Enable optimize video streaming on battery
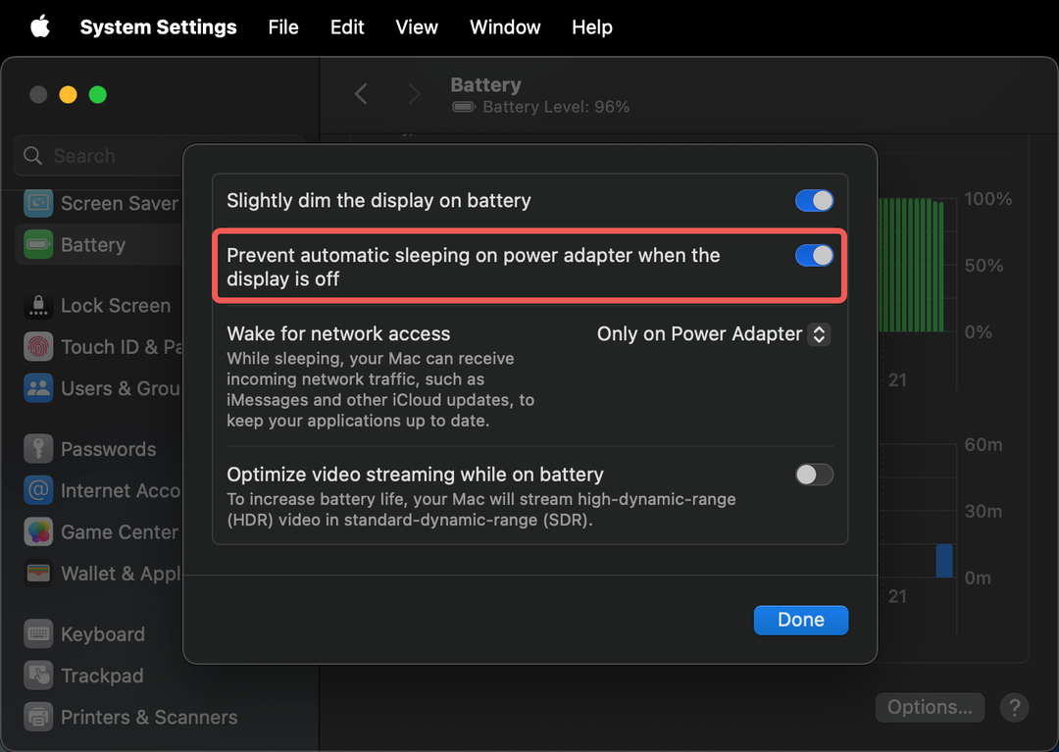Viewport: 1059px width, 752px height. point(814,476)
